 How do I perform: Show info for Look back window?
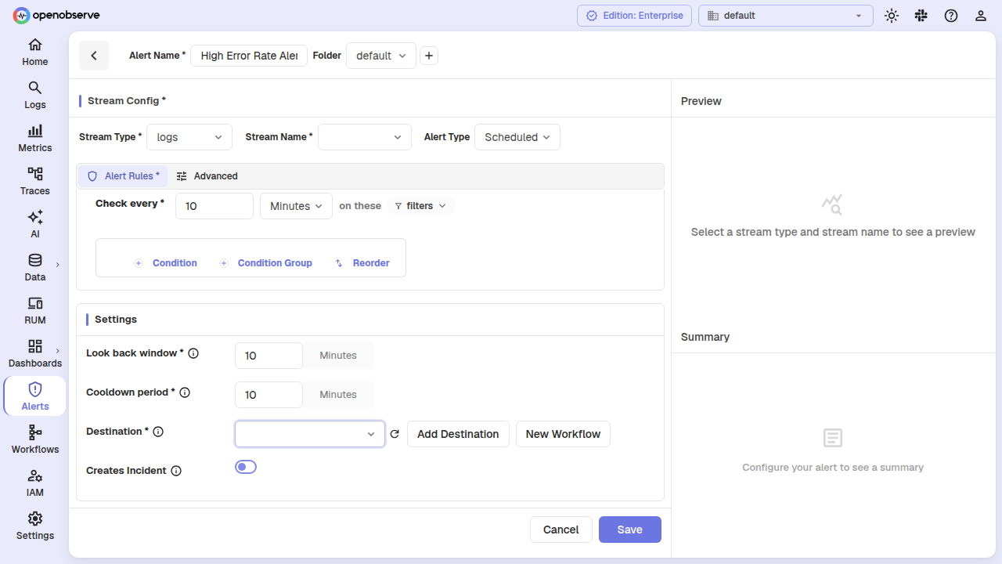(193, 353)
